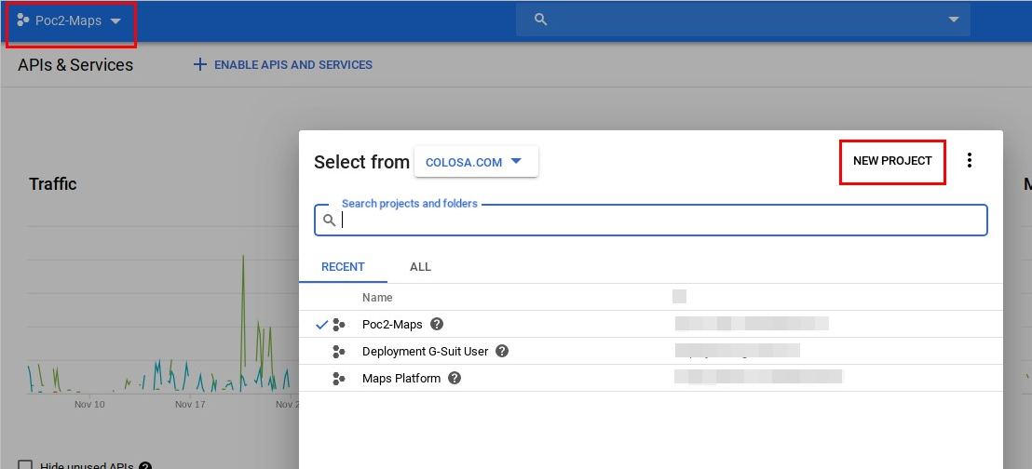Click help icon next to Deployment G-Suit User
Screen dimensions: 1032x469
coord(502,352)
